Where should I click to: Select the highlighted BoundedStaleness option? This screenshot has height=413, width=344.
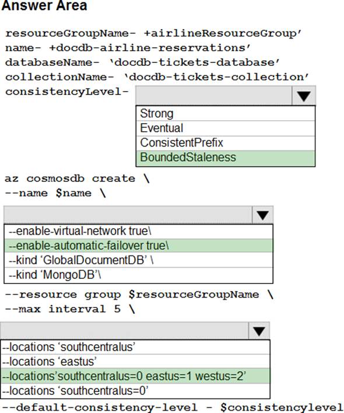click(x=226, y=157)
